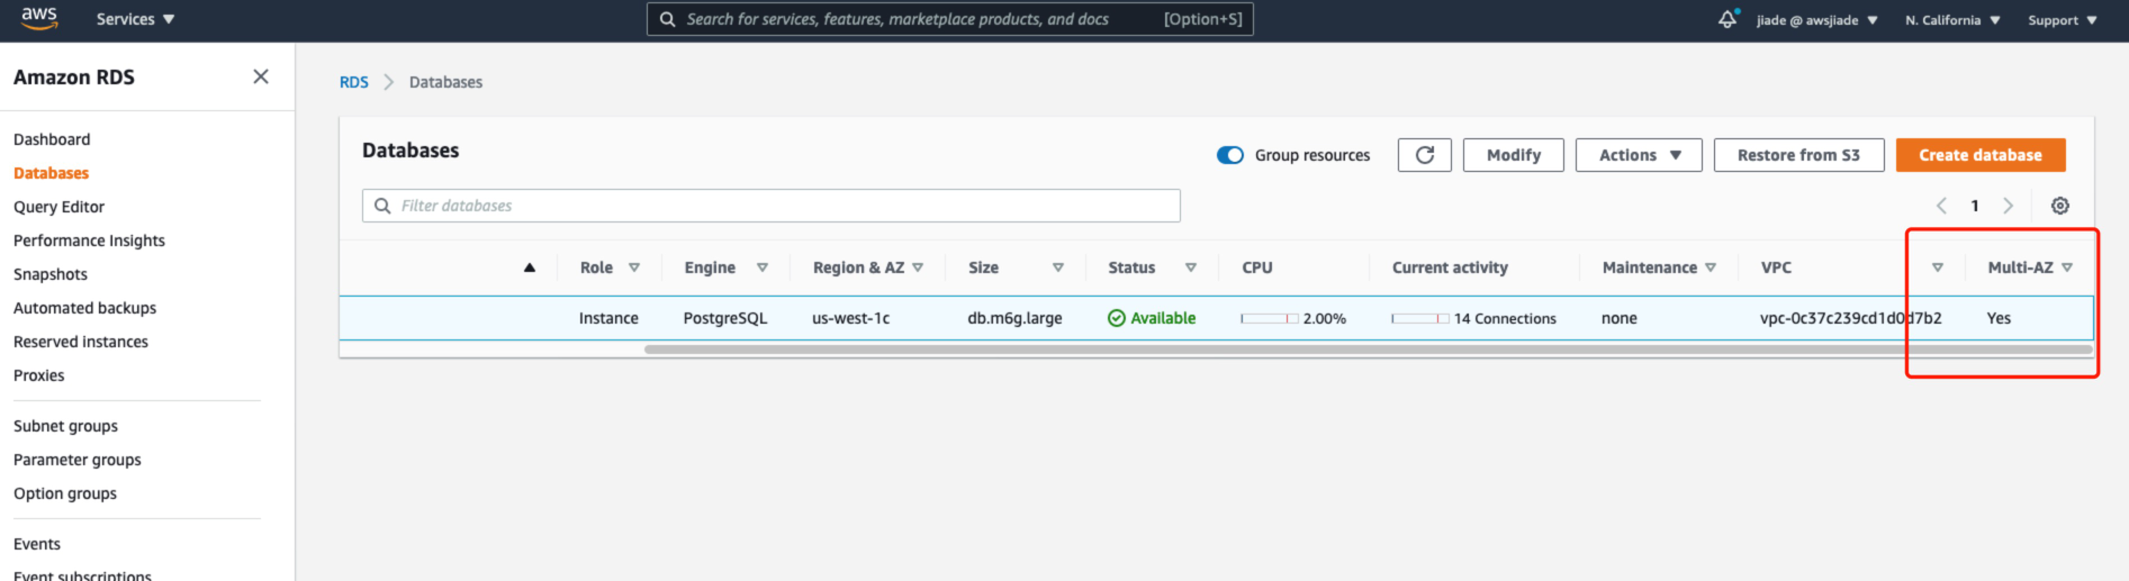
Task: Click the Restore from S3 button
Action: (1798, 155)
